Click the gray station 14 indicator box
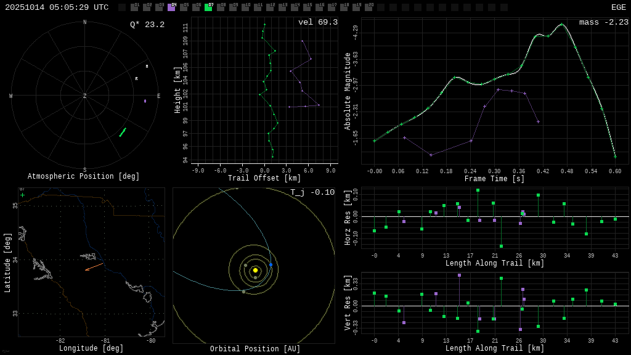The width and height of the screenshot is (631, 355). point(294,7)
